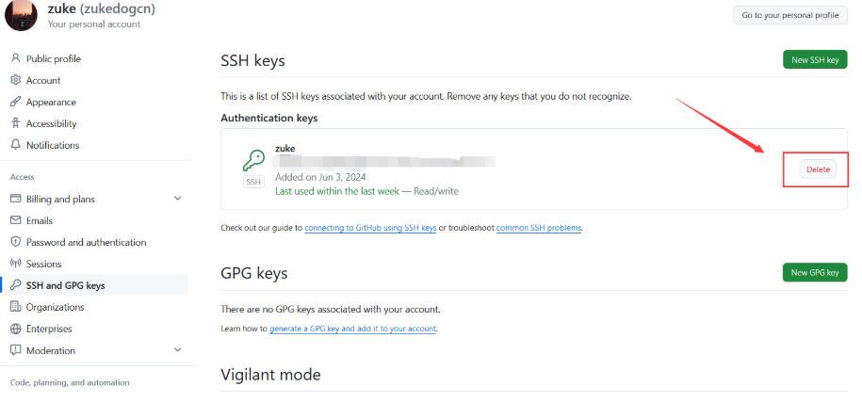Click the Appearance paintbrush icon
Image resolution: width=862 pixels, height=402 pixels.
click(15, 102)
